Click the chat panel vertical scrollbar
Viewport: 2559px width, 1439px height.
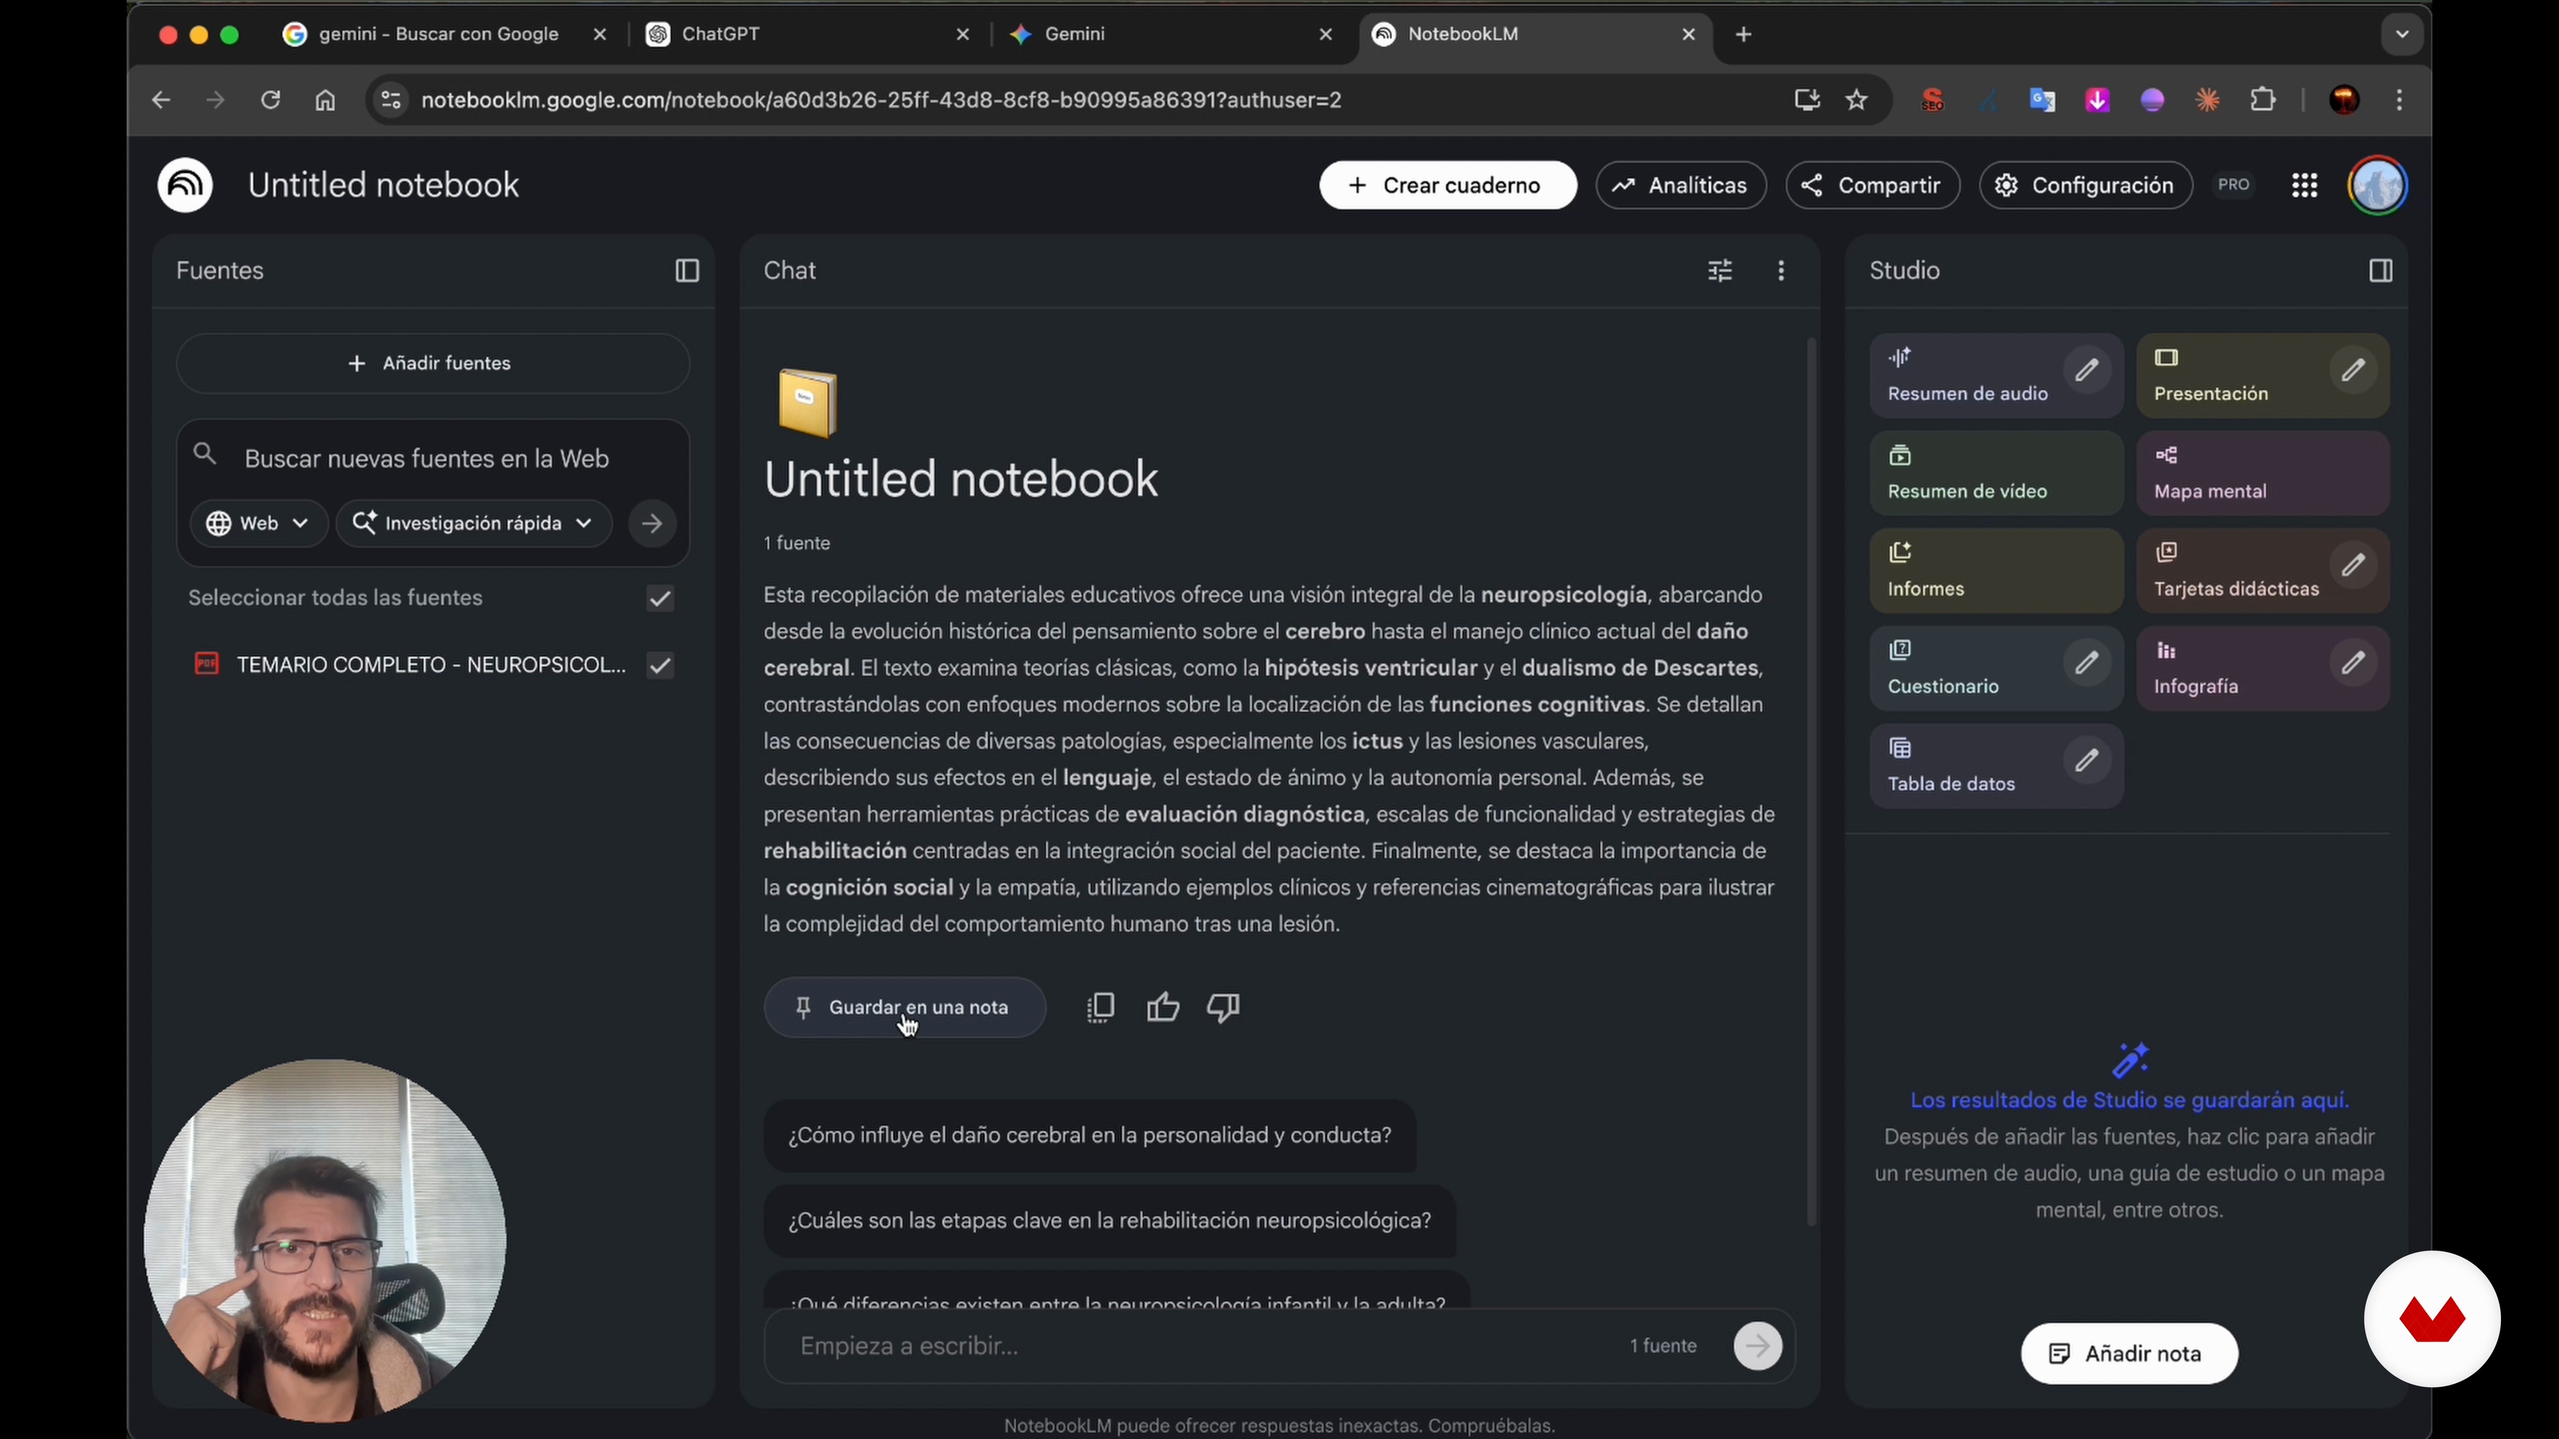tap(1811, 783)
